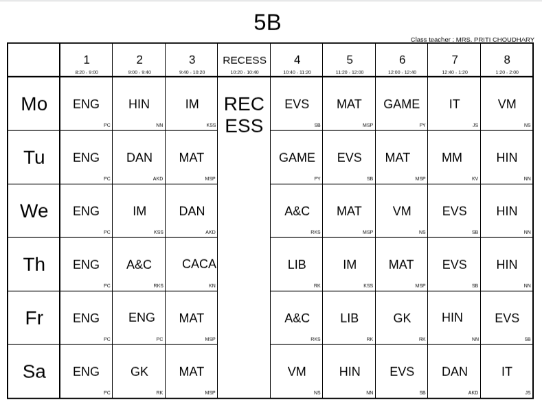
Task: Click the large RECESS block in Monday's row
Action: (244, 115)
